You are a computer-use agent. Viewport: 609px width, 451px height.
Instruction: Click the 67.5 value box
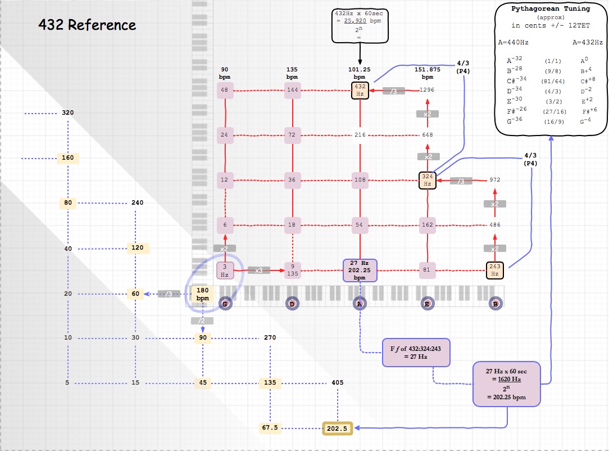(270, 428)
